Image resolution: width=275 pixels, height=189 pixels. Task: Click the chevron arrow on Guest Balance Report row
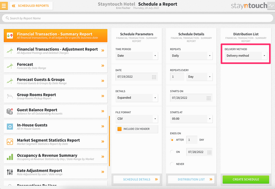coord(103,111)
